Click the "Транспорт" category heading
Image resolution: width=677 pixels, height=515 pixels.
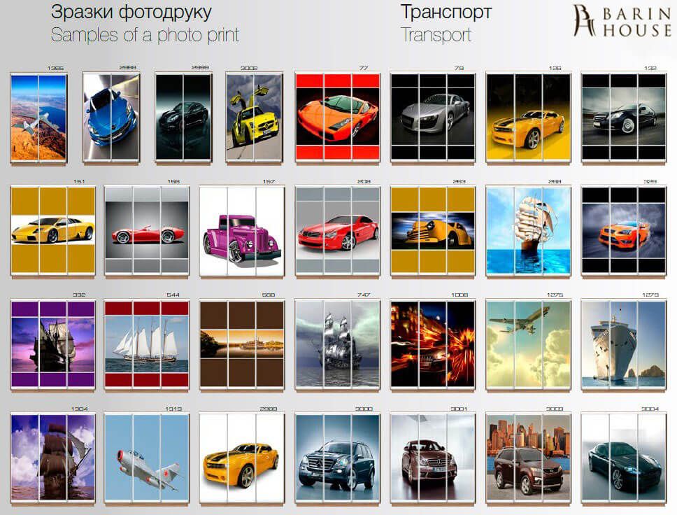click(x=446, y=12)
